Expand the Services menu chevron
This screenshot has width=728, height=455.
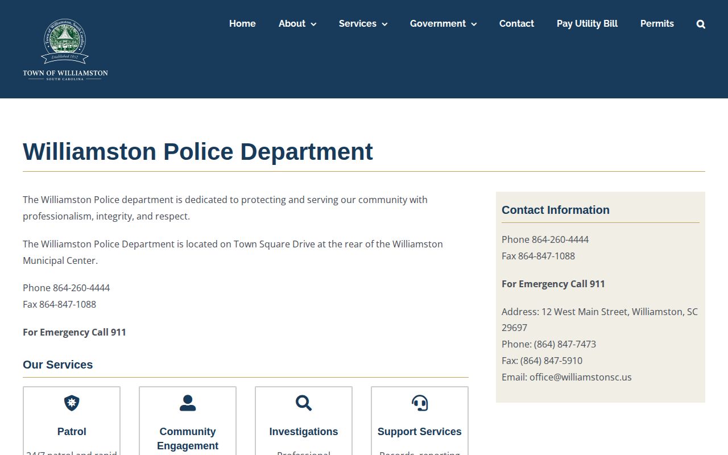click(384, 24)
